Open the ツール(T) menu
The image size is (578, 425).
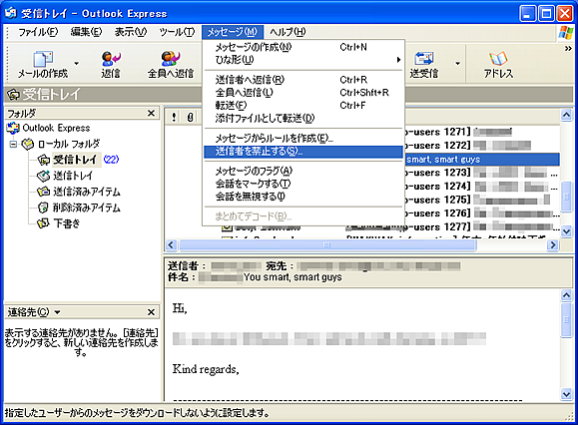tap(177, 32)
